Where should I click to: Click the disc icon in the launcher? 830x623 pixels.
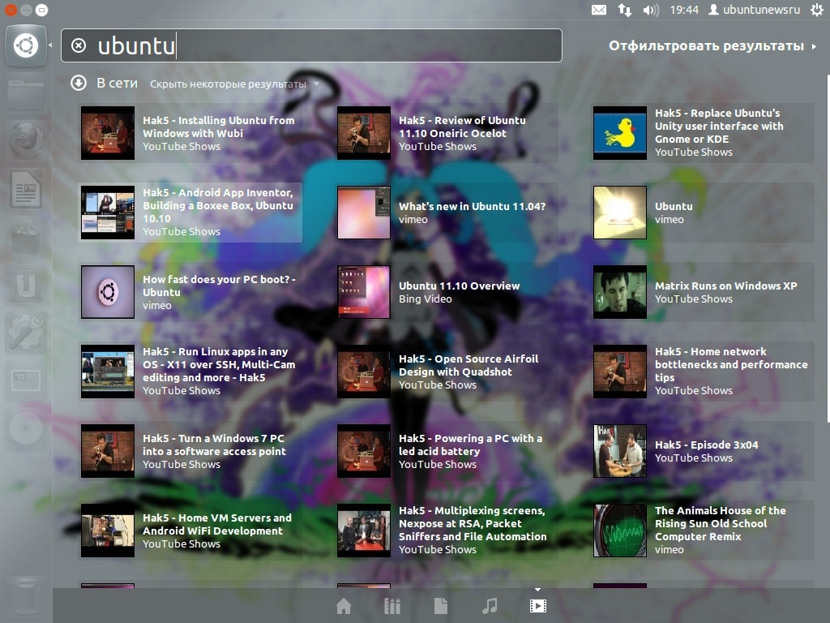click(x=26, y=428)
